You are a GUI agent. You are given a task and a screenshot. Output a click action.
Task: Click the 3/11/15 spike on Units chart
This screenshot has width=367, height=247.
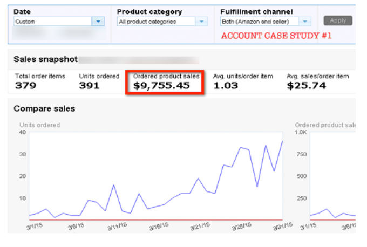[113, 185]
